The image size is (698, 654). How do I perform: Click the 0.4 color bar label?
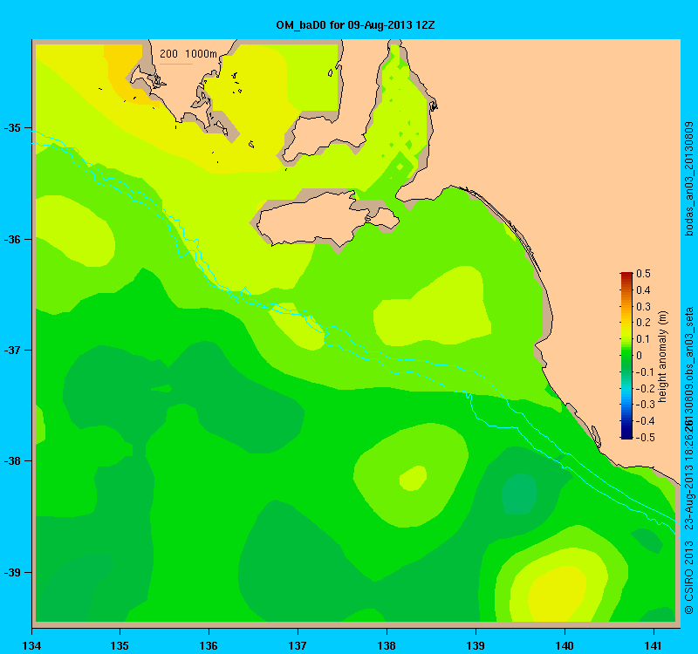(x=643, y=290)
